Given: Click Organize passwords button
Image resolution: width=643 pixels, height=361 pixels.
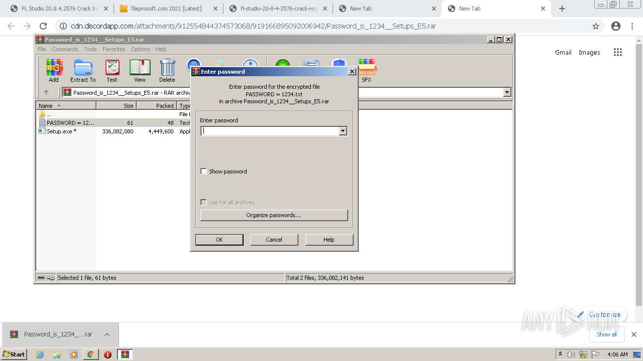Looking at the screenshot, I should click(x=274, y=215).
